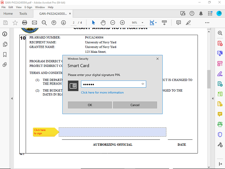225x169 pixels.
Task: Zoom out with minus icon
Action: pos(112,23)
